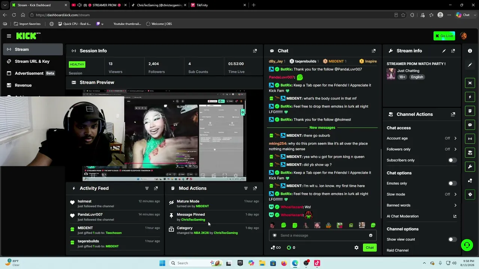479x269 pixels.
Task: Click the note page sidebar icon
Action: click(x=470, y=111)
